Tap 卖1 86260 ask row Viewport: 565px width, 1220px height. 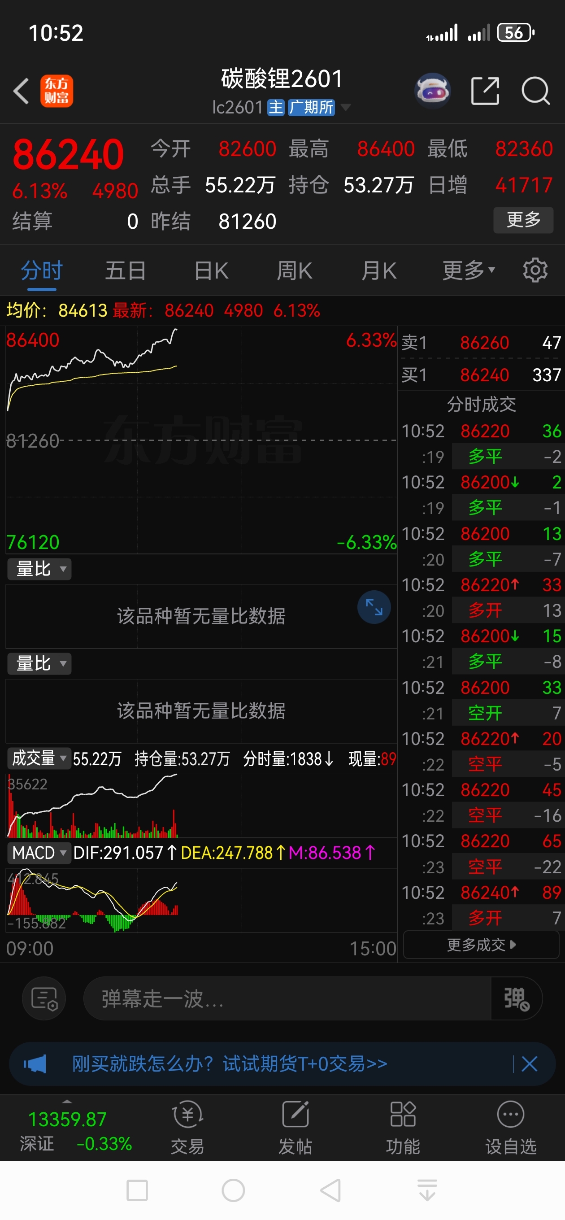[481, 342]
